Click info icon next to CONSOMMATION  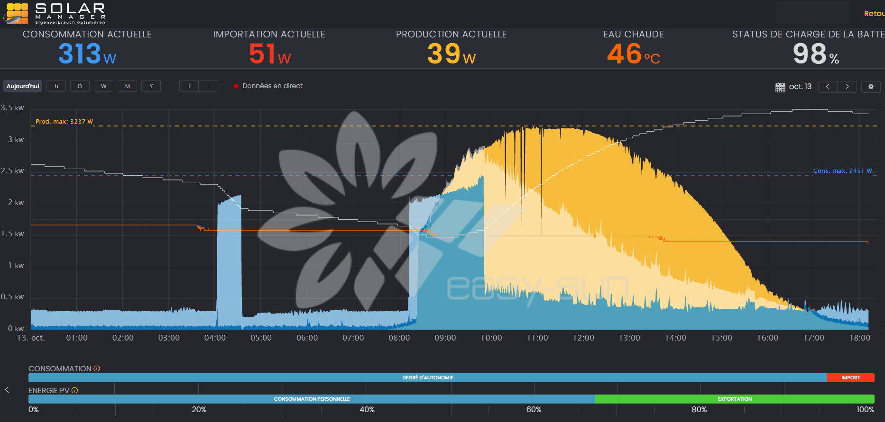(x=97, y=368)
